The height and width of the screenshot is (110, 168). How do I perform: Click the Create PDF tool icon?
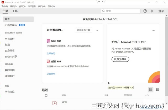(x=48, y=61)
